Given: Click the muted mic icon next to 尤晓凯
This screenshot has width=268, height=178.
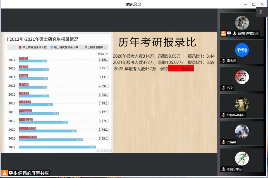Looking at the screenshot, I should [224, 142].
